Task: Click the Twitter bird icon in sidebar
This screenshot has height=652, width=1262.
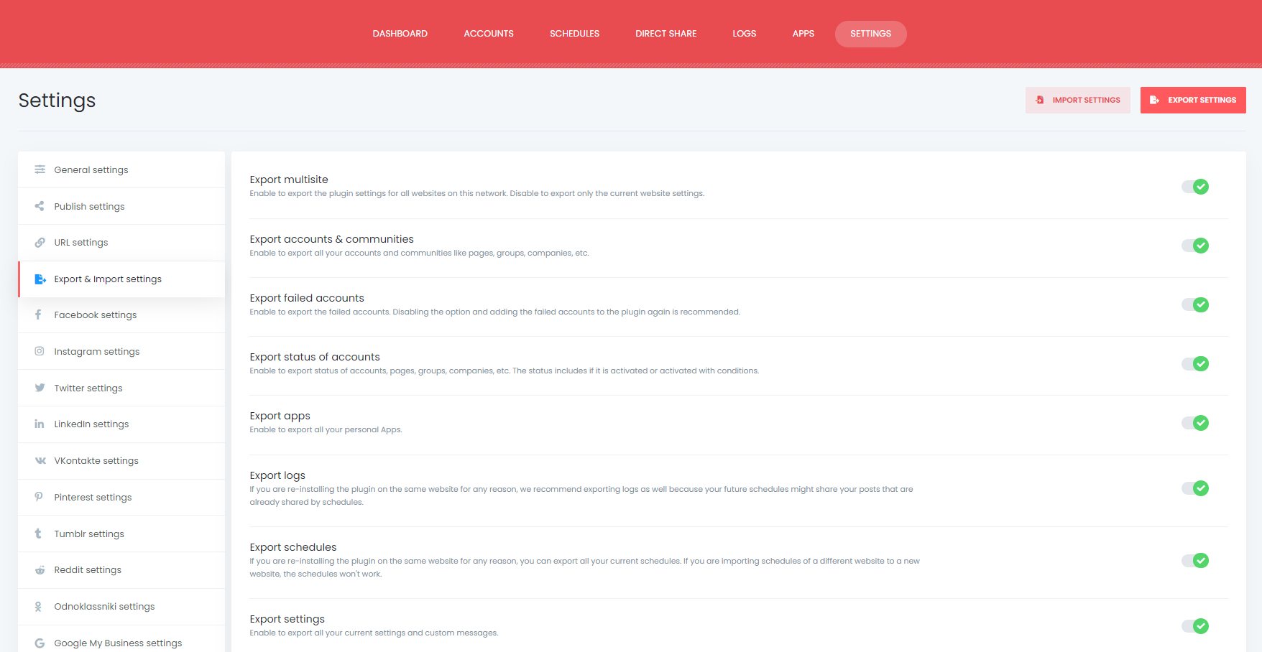Action: point(40,388)
